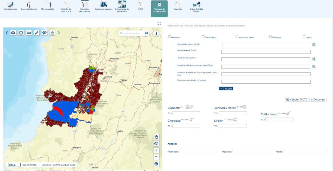Click the Ventura y Heras TC field

pyautogui.click(x=233, y=113)
